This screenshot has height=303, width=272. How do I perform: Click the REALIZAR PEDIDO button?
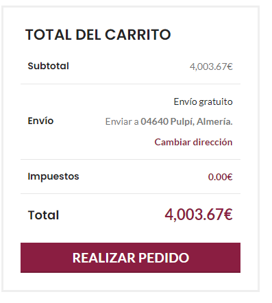click(x=130, y=258)
